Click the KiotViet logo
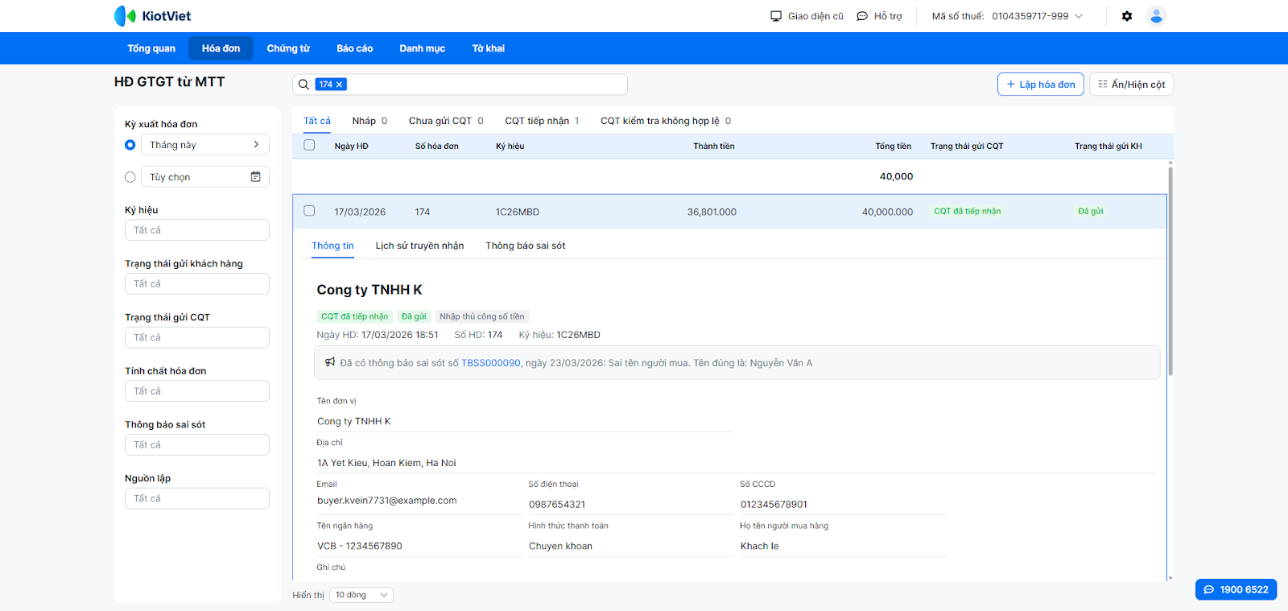Image resolution: width=1288 pixels, height=611 pixels. click(x=153, y=16)
